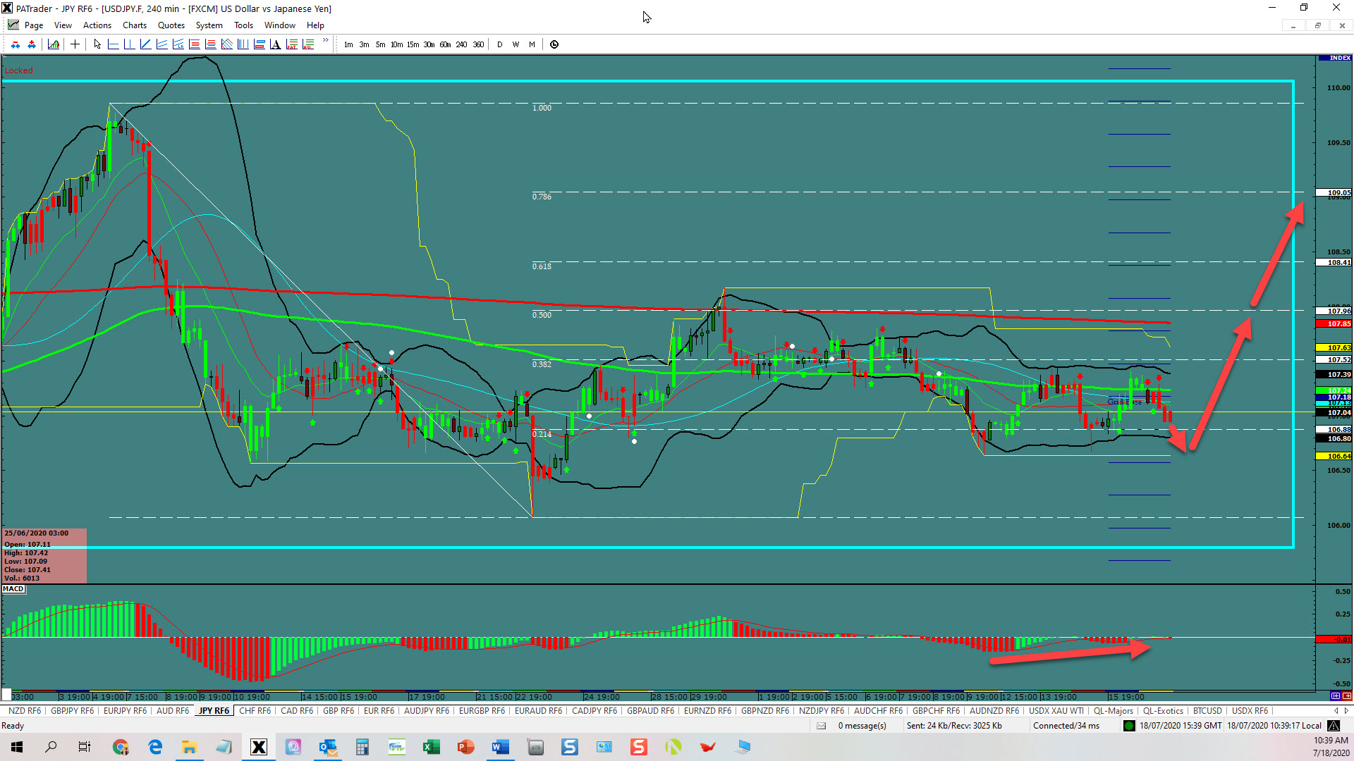This screenshot has height=761, width=1354.
Task: Click the horizontal line drawing tool
Action: [113, 44]
